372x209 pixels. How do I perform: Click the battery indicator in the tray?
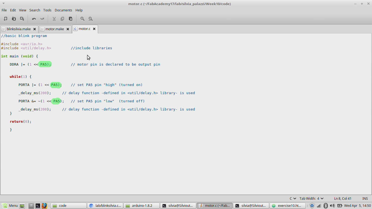pos(340,206)
